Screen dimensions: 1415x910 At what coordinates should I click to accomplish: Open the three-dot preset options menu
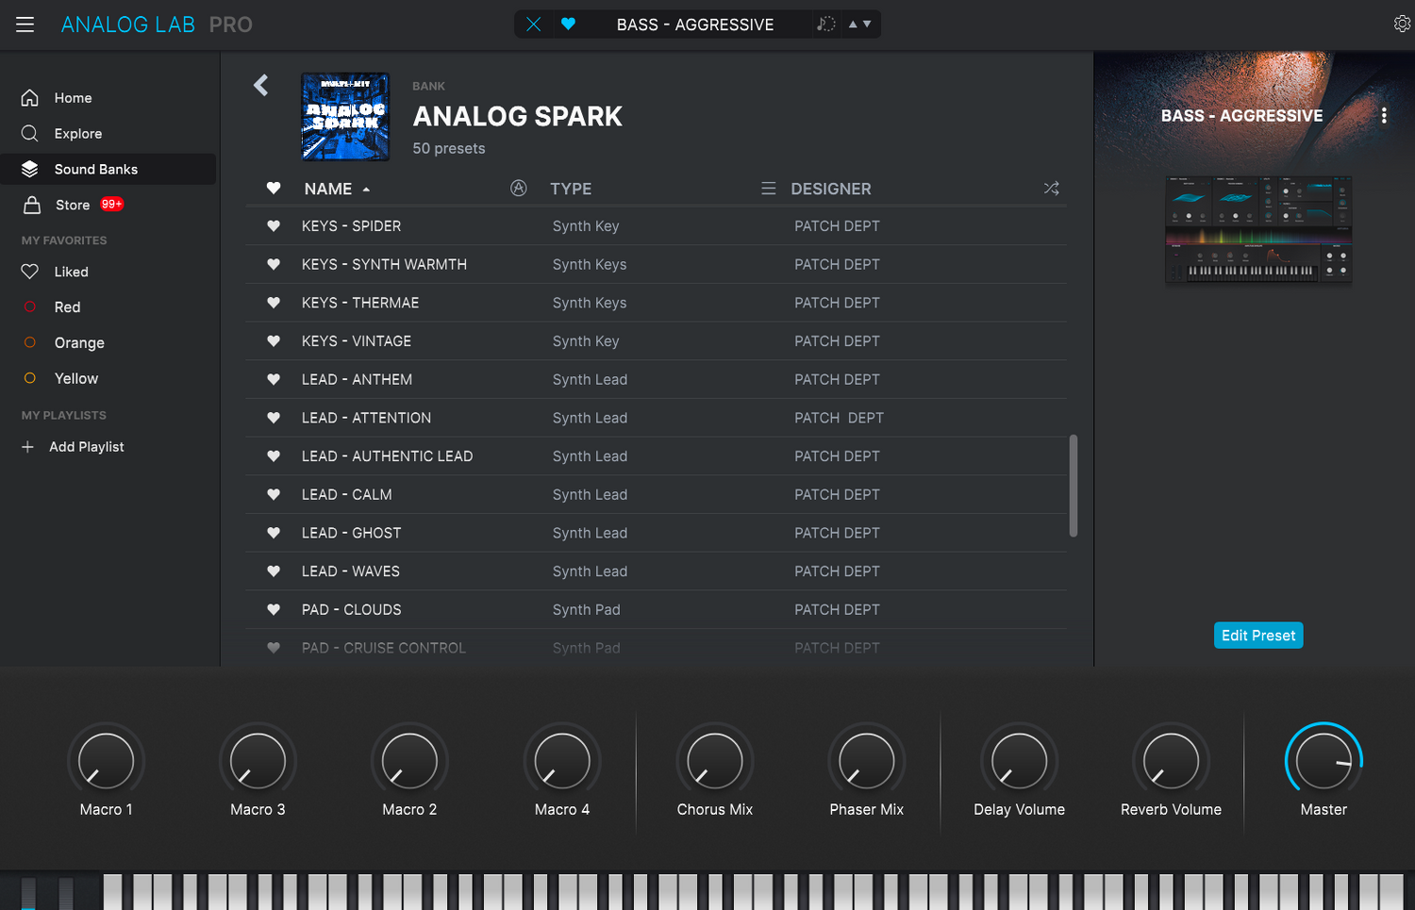pyautogui.click(x=1383, y=116)
